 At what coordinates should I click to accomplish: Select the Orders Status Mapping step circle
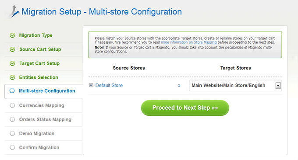(12, 119)
